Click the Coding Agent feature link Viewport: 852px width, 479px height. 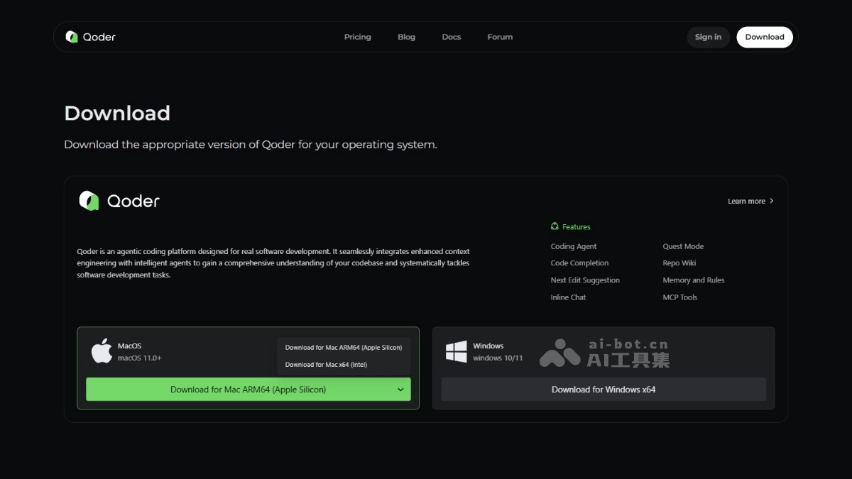tap(573, 246)
